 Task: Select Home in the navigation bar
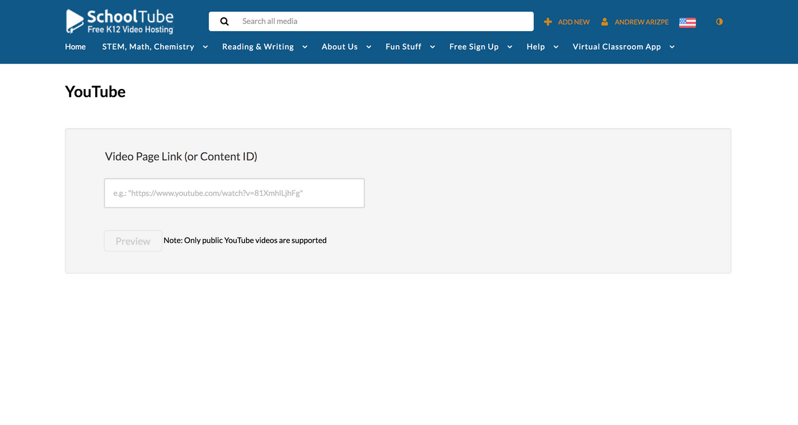[75, 46]
